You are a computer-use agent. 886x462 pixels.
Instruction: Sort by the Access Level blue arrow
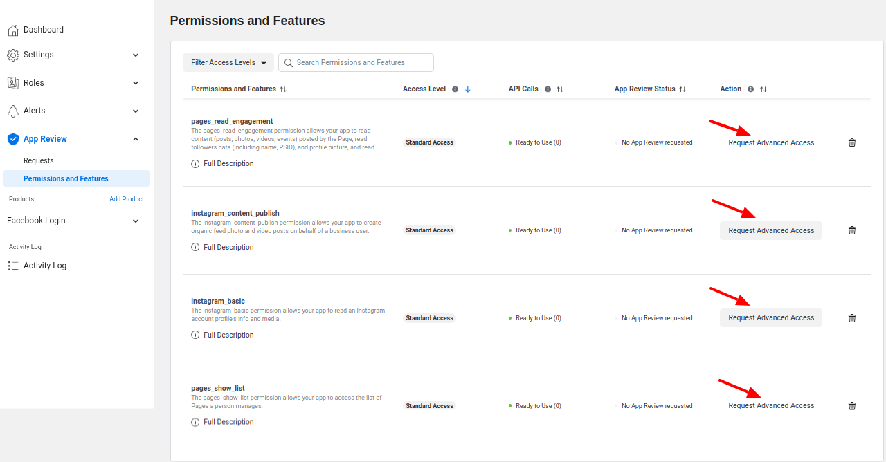[468, 89]
